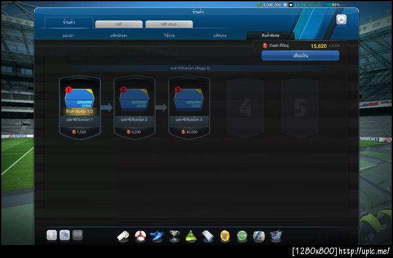This screenshot has height=258, width=393.
Task: Click the 1,000 price on card 1
Action: (81, 132)
